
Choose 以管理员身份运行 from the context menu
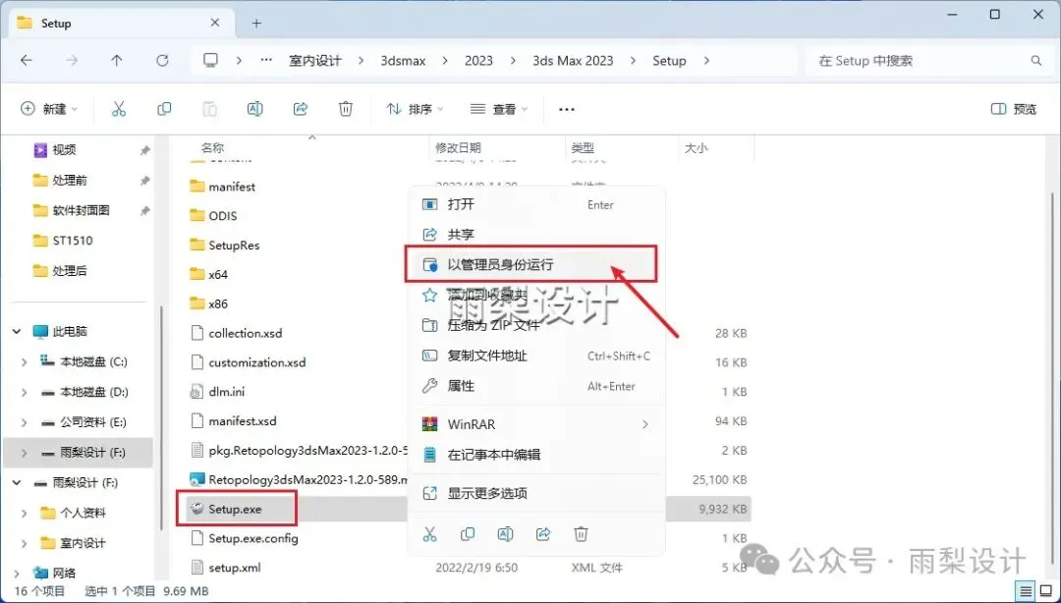tap(536, 264)
